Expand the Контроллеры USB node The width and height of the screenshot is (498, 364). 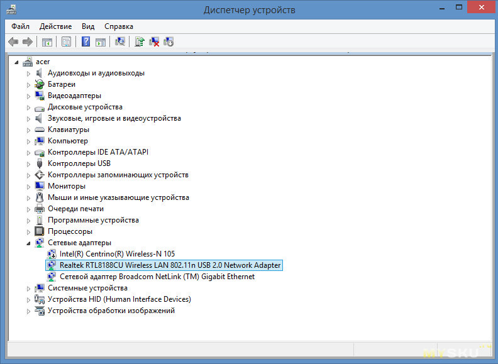point(28,163)
